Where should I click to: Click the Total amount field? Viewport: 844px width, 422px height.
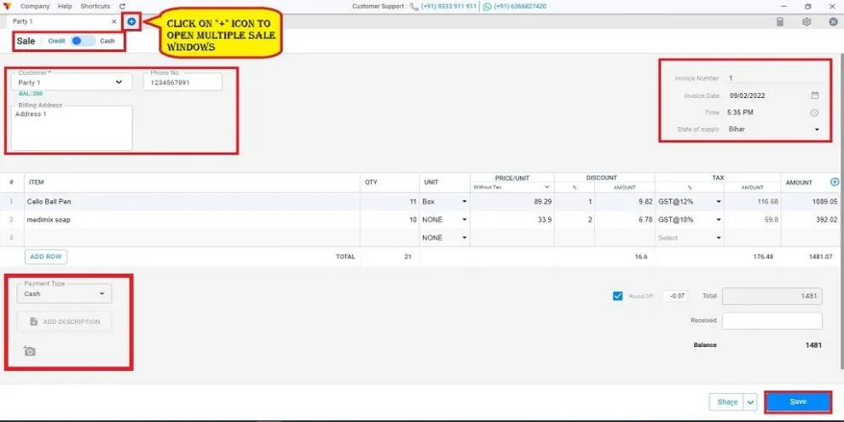click(x=772, y=296)
